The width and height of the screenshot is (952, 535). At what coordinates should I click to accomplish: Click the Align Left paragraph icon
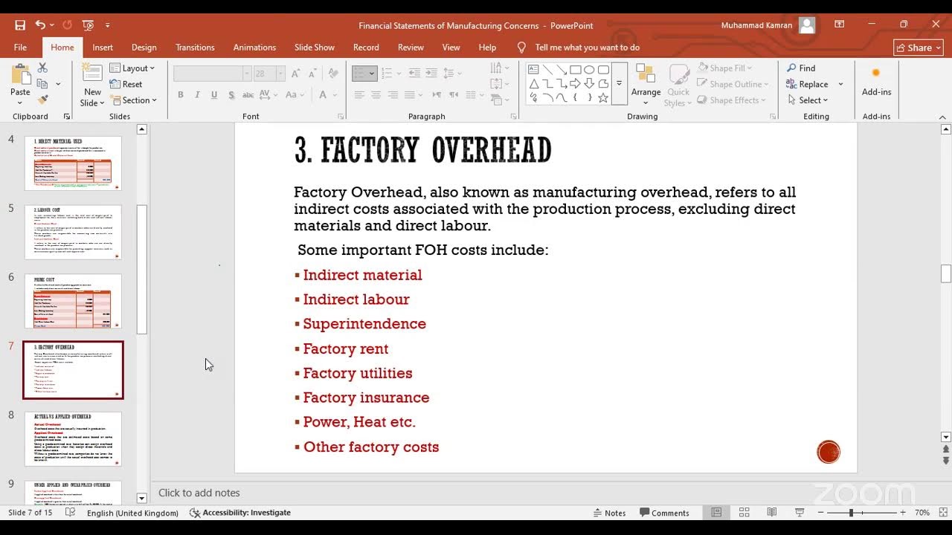click(x=359, y=95)
